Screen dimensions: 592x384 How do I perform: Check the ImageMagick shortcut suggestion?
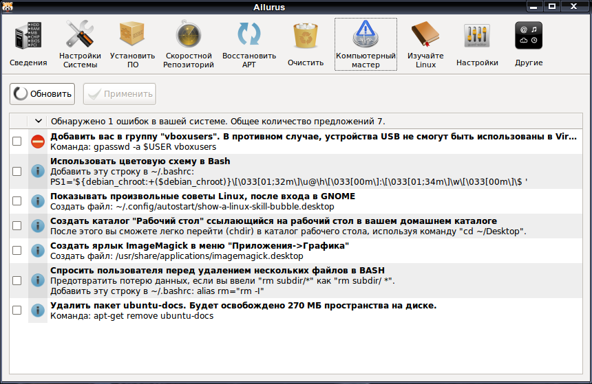point(17,250)
